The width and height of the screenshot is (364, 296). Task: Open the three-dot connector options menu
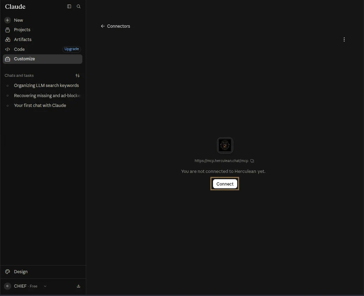pyautogui.click(x=344, y=40)
